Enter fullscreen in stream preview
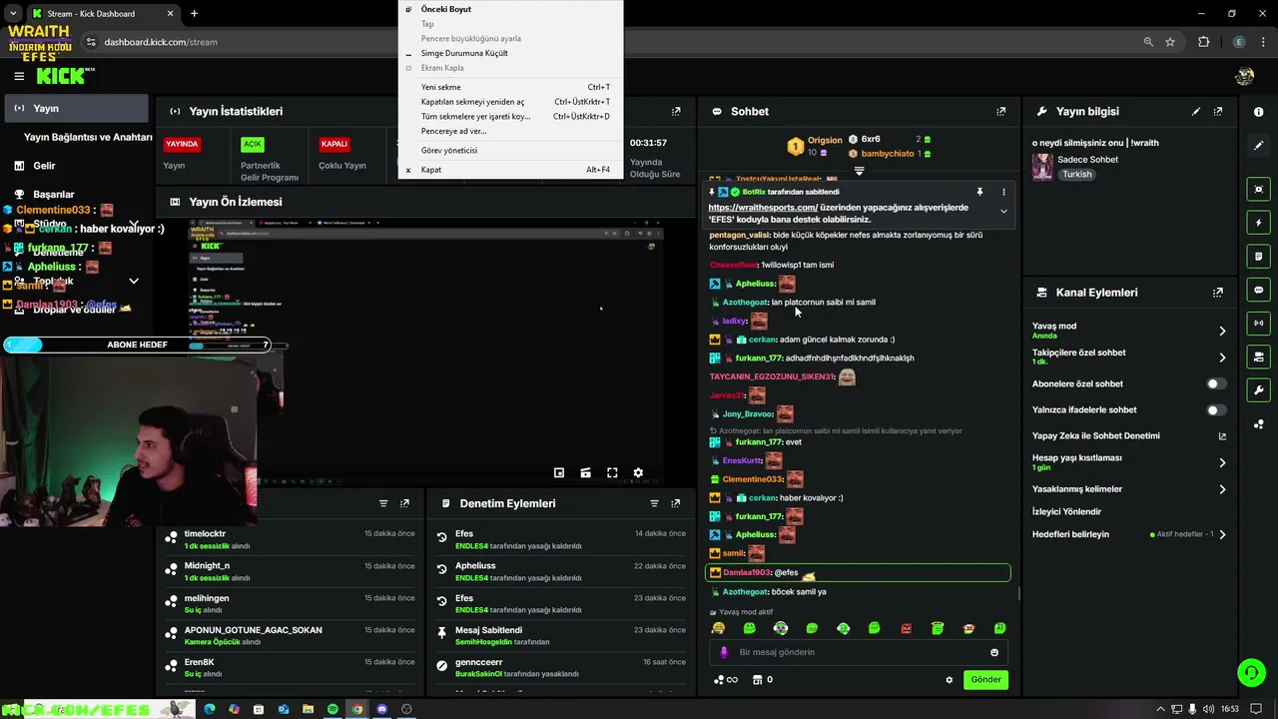 pyautogui.click(x=612, y=473)
